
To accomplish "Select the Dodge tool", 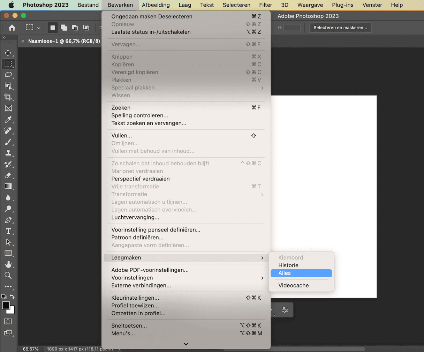I will 8,209.
